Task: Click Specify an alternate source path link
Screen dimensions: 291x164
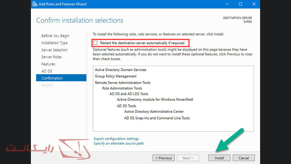Action: tap(118, 143)
